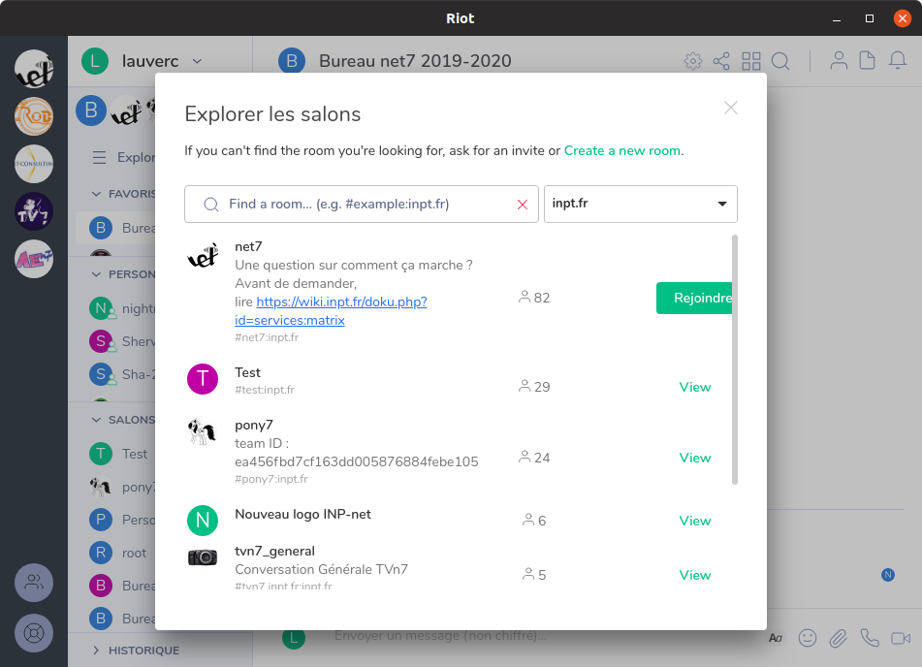Open the inpt.fr server dropdown
The image size is (922, 667).
point(640,205)
